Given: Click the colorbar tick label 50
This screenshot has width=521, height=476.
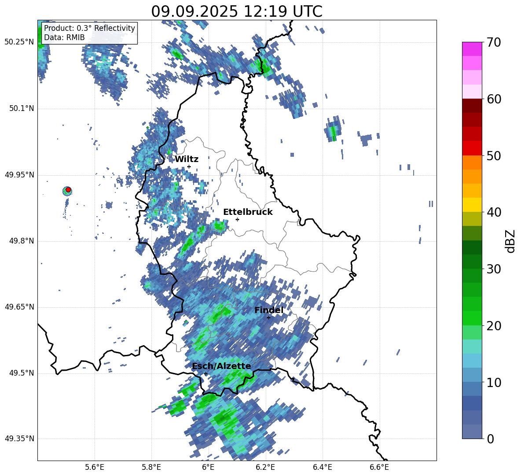Looking at the screenshot, I should pyautogui.click(x=494, y=156).
